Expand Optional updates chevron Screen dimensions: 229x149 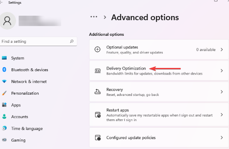(x=222, y=49)
